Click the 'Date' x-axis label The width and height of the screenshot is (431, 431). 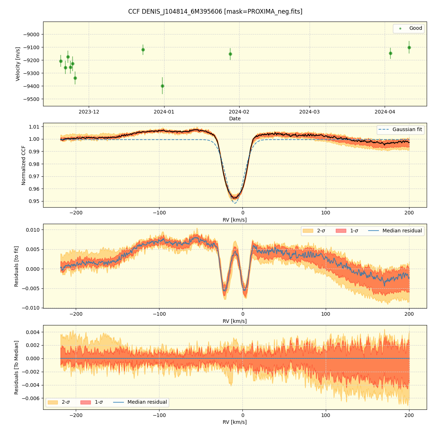tap(235, 119)
